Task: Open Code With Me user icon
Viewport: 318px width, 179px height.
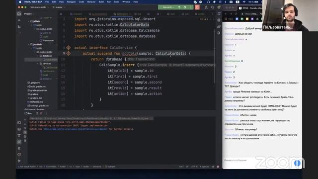Action: point(206,7)
